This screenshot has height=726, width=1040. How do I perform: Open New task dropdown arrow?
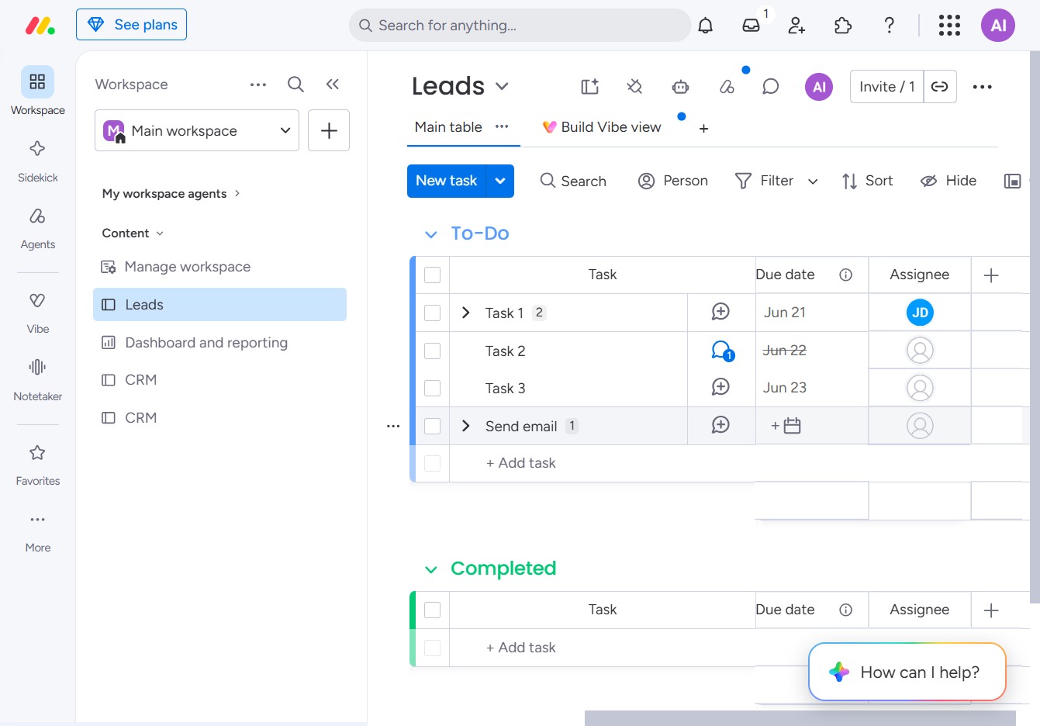coord(500,181)
